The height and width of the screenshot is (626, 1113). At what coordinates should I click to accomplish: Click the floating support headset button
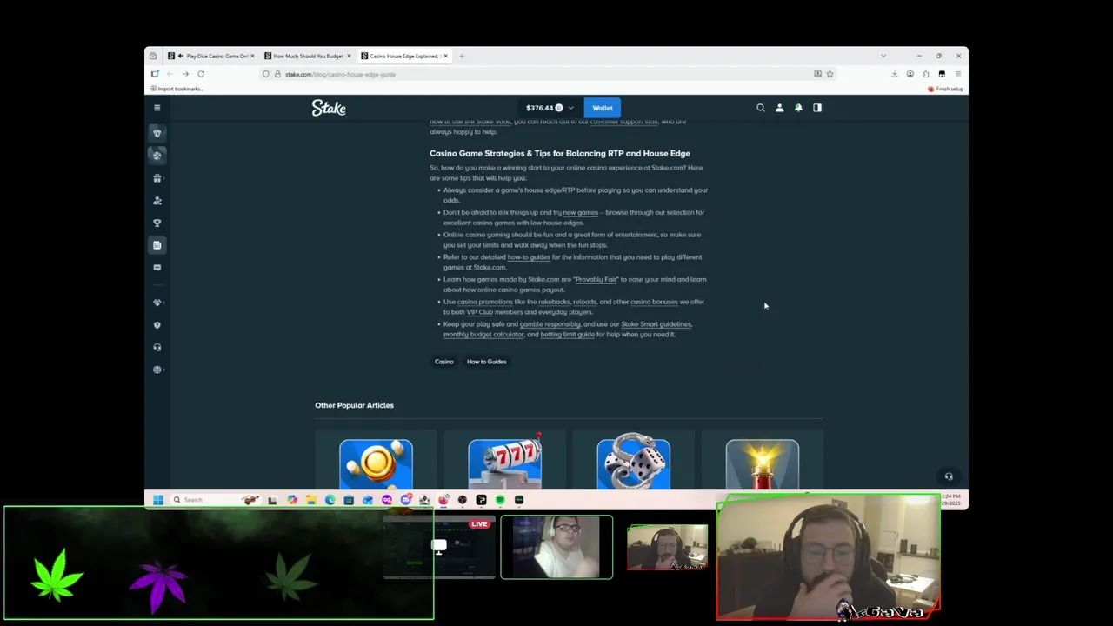(x=949, y=476)
